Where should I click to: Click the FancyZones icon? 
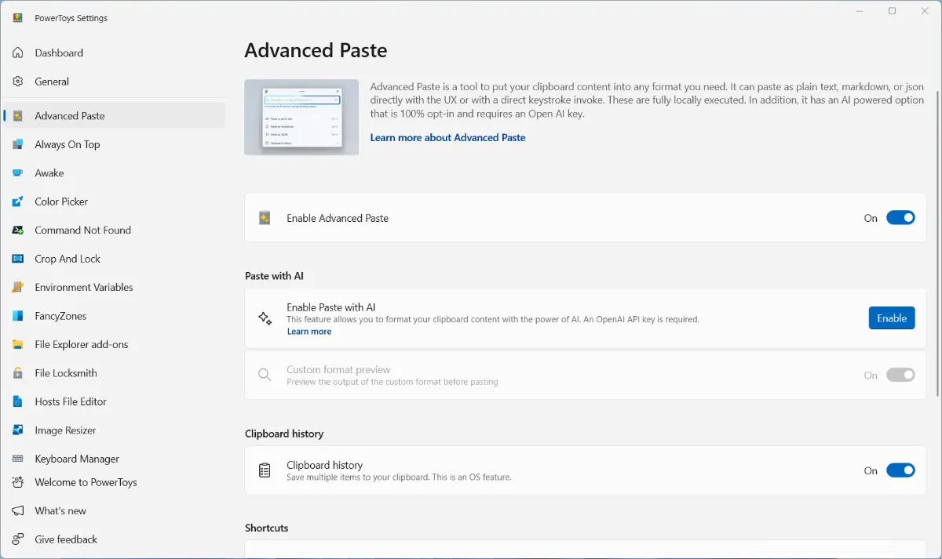[18, 316]
